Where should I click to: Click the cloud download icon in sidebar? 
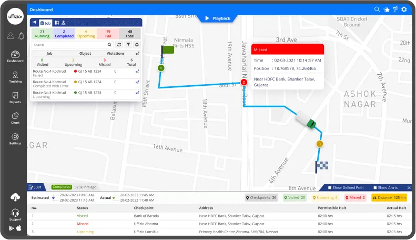15,197
